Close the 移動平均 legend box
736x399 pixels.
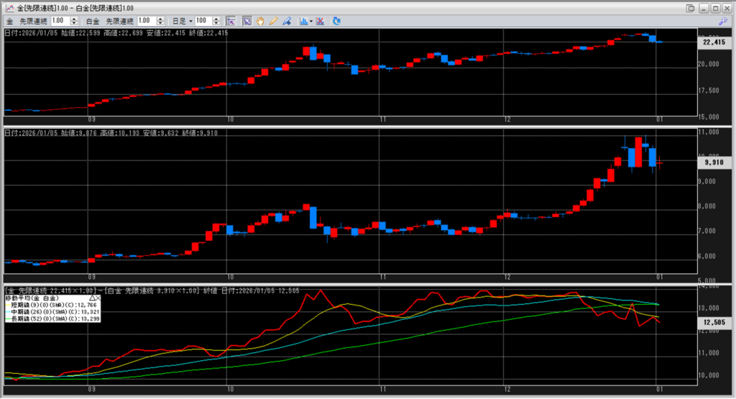point(98,297)
